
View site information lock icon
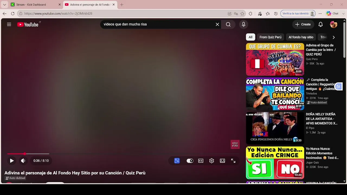pyautogui.click(x=21, y=14)
